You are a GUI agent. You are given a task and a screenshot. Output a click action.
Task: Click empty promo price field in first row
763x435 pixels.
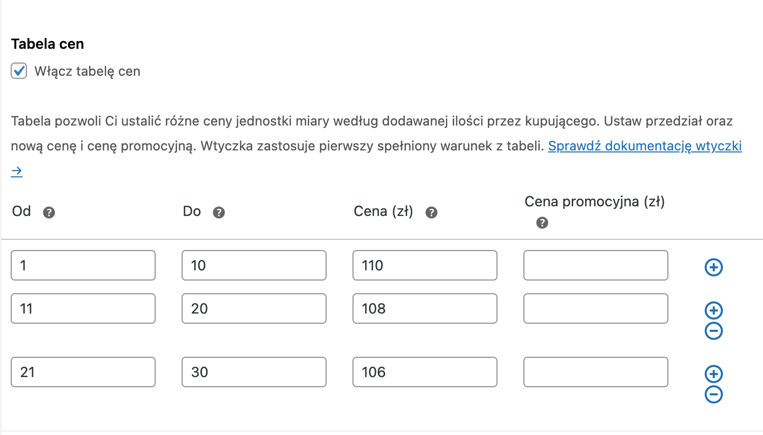click(x=596, y=265)
